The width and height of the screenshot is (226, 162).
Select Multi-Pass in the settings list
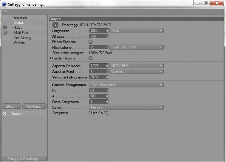[21, 33]
